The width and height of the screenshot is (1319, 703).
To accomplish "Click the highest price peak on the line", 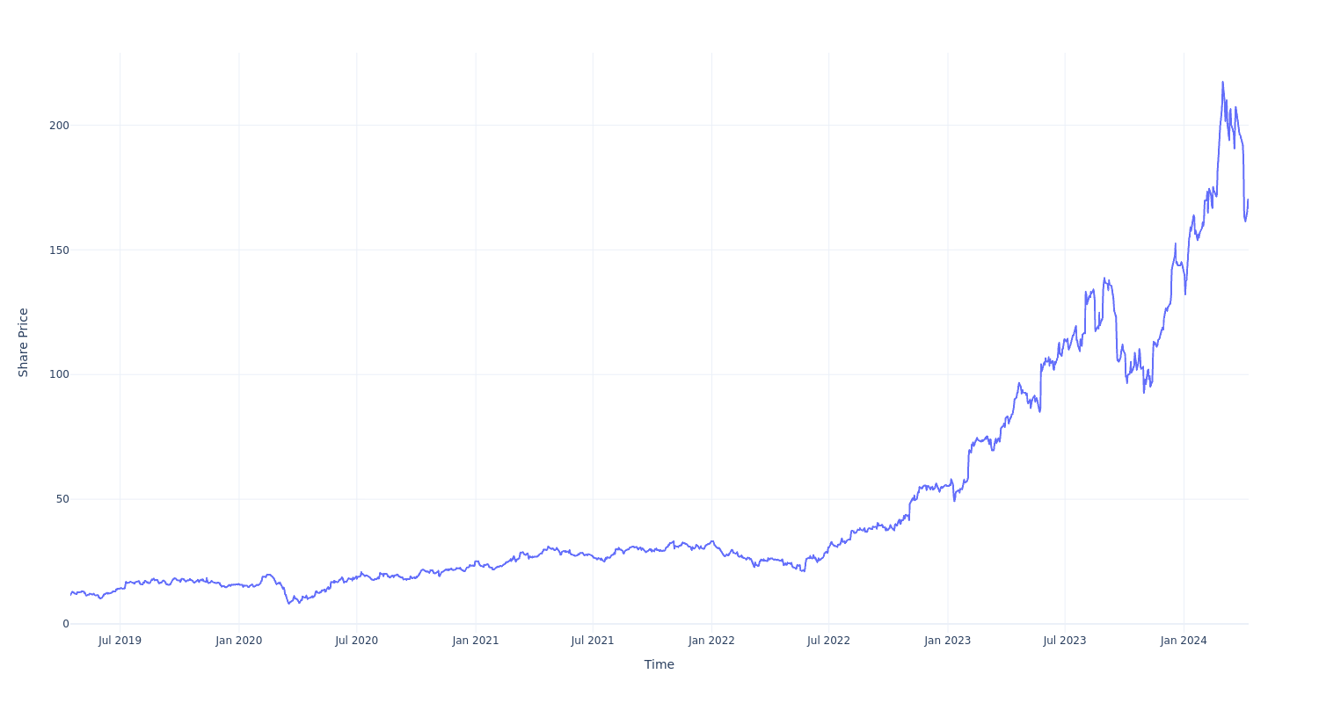I will (1222, 83).
